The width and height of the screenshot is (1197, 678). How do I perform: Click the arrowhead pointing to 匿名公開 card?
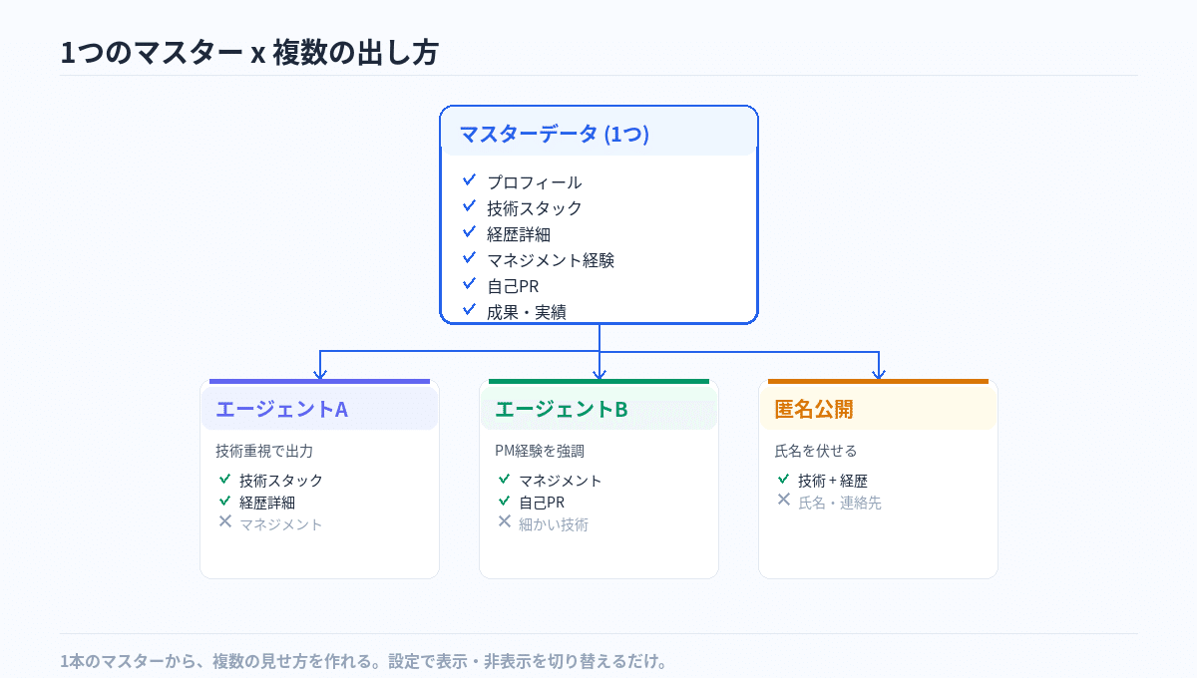[879, 374]
